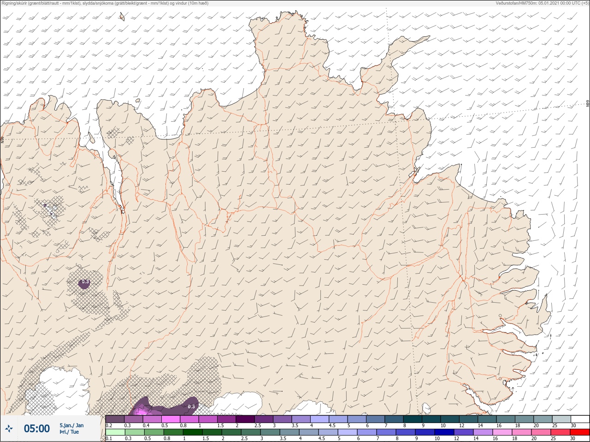590x442 pixels.
Task: Pick the upper legend swatch between 0.2 and 0.3
Action: pos(115,419)
